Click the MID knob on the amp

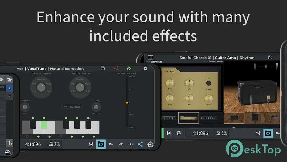coord(189,98)
